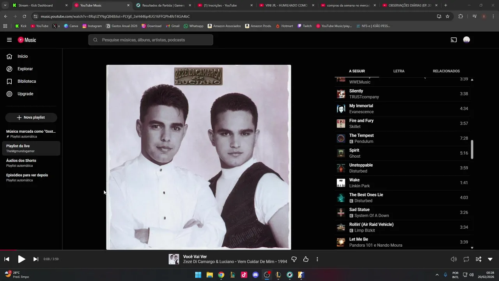This screenshot has width=499, height=281.
Task: Open the player three-dot options menu
Action: [317, 259]
